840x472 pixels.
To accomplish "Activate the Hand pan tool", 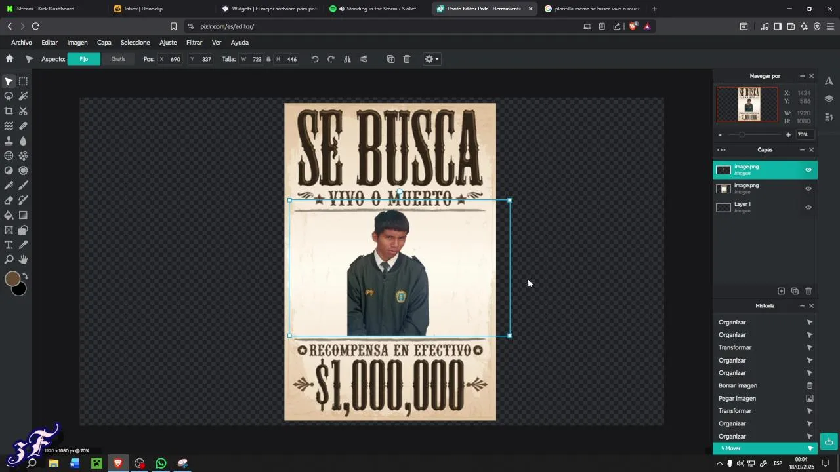I will coord(23,260).
